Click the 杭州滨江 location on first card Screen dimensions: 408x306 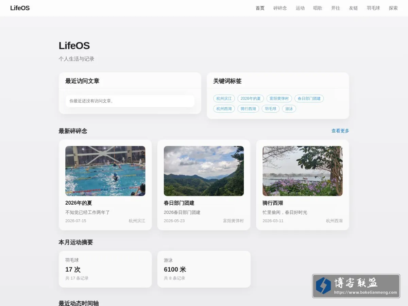(x=137, y=221)
